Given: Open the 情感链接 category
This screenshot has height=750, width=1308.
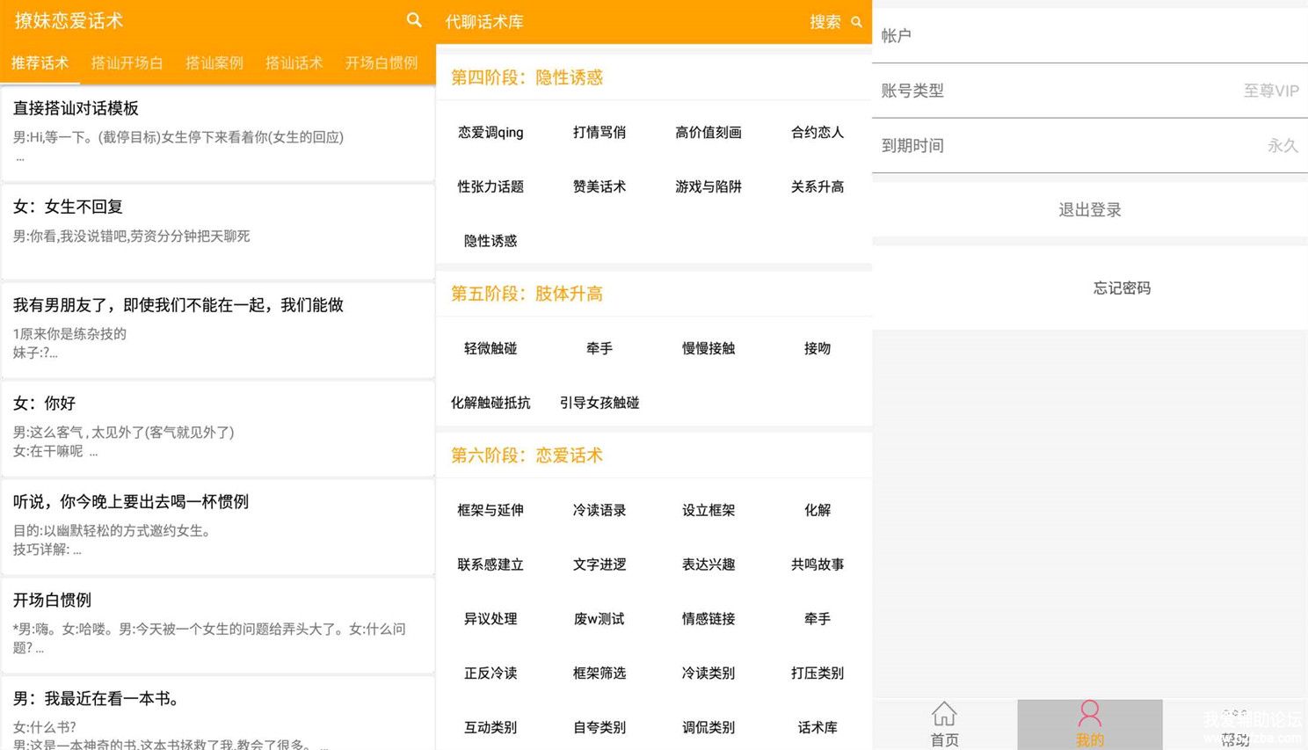Looking at the screenshot, I should pyautogui.click(x=708, y=619).
